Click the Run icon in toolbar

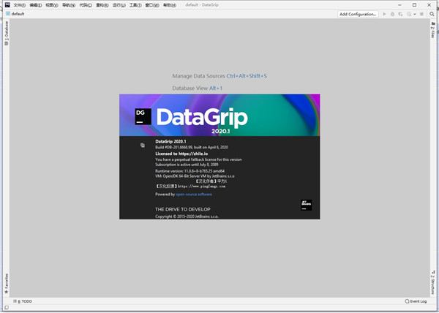tap(385, 14)
